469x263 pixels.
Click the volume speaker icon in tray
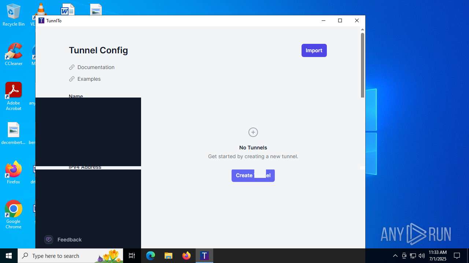pyautogui.click(x=422, y=256)
